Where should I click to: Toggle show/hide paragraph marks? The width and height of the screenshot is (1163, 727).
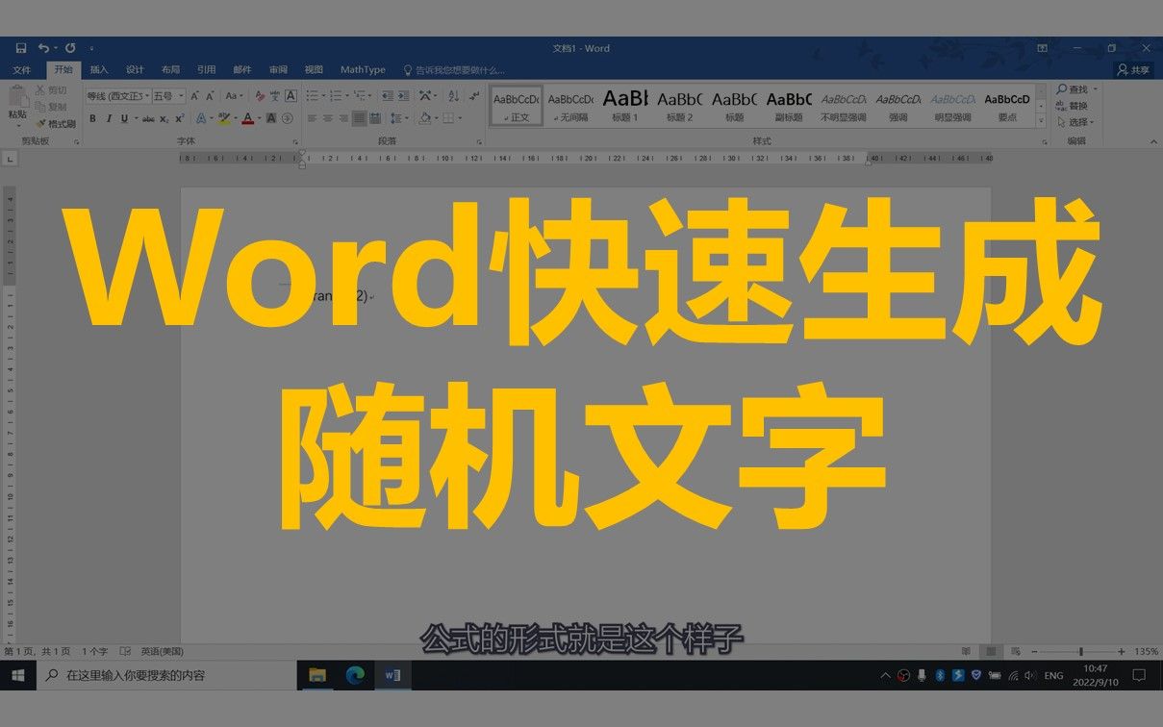(473, 95)
